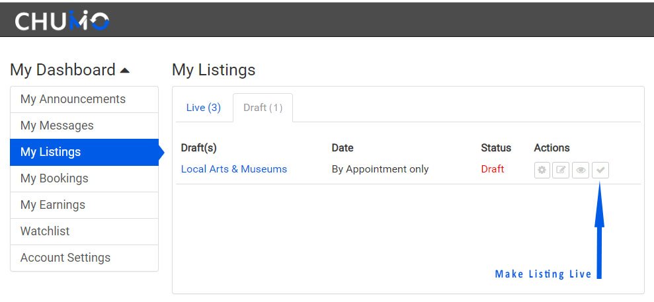Collapse My Dashboard using the triangle arrow
The height and width of the screenshot is (302, 654).
124,71
